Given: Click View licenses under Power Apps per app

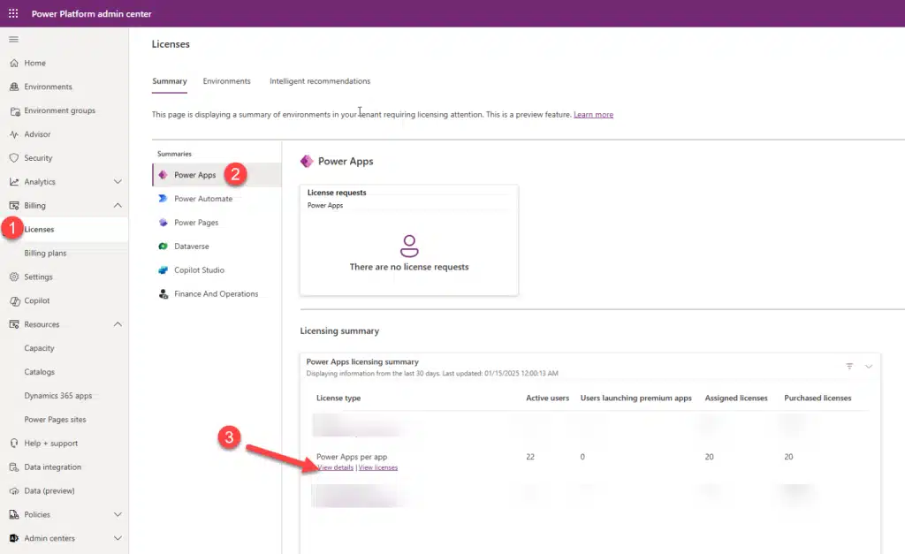Looking at the screenshot, I should 378,467.
